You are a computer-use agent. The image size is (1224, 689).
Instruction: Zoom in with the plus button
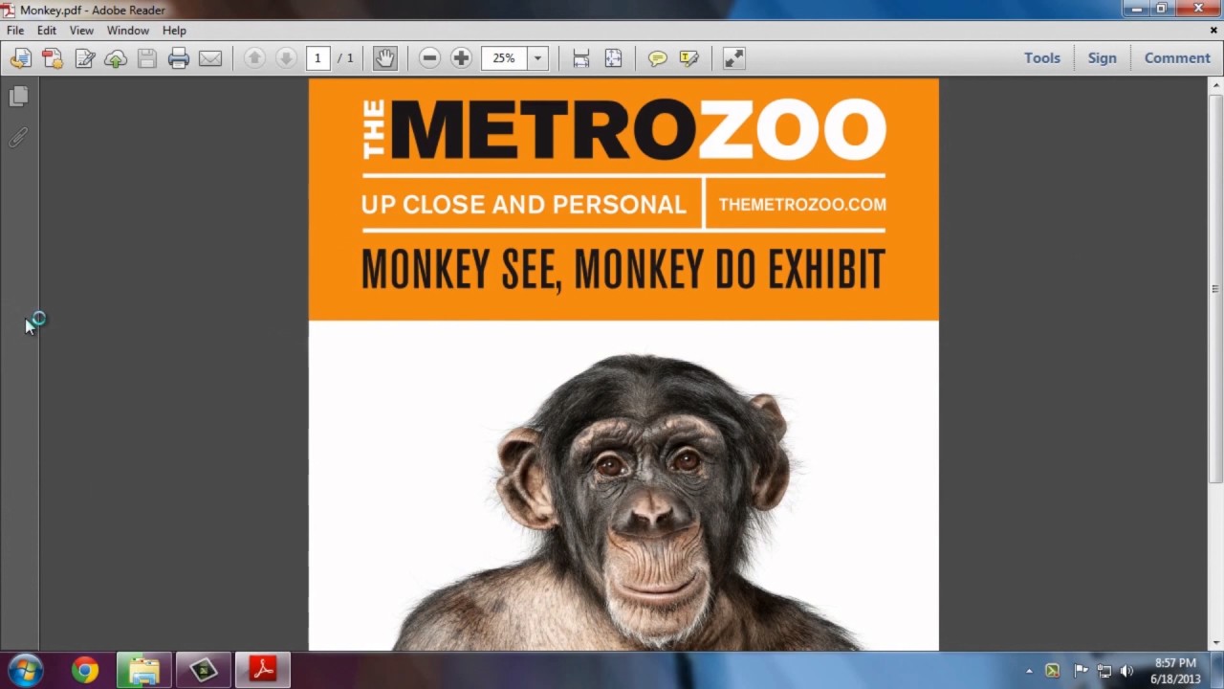(x=461, y=58)
